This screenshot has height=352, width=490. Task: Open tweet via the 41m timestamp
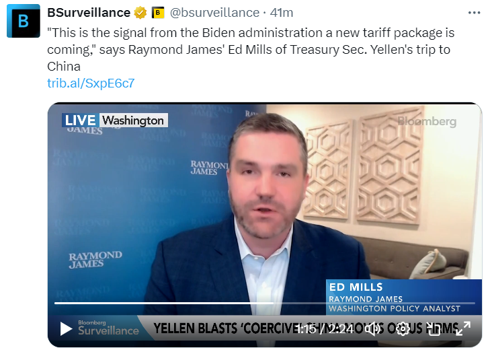coord(282,13)
